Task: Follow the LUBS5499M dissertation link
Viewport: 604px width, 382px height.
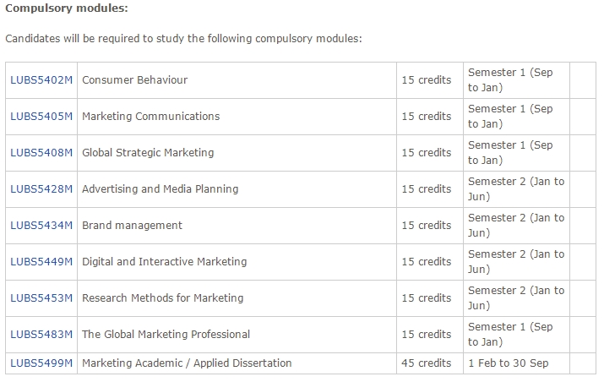Action: click(x=41, y=363)
